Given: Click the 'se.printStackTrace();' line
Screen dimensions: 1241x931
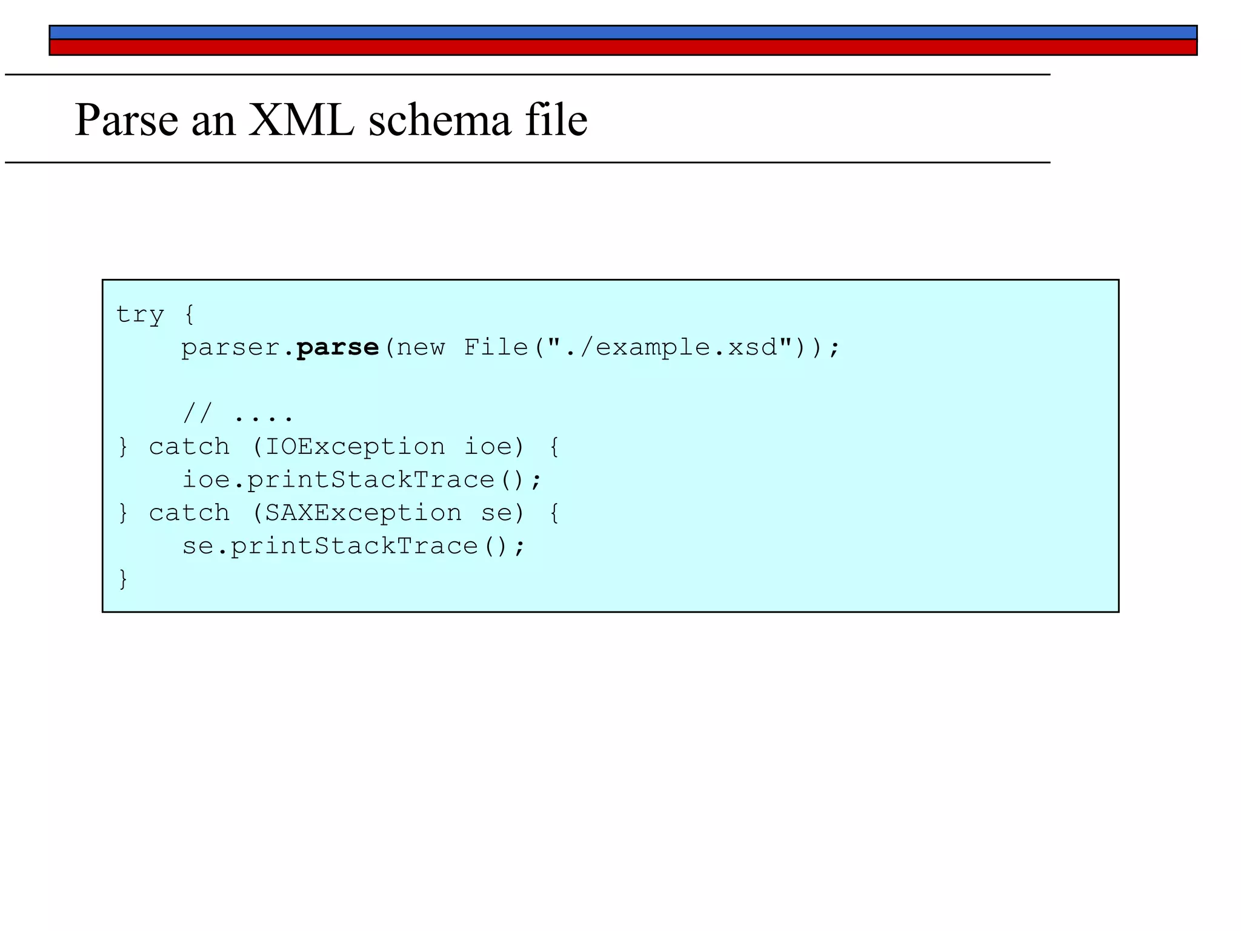Looking at the screenshot, I should [x=353, y=546].
